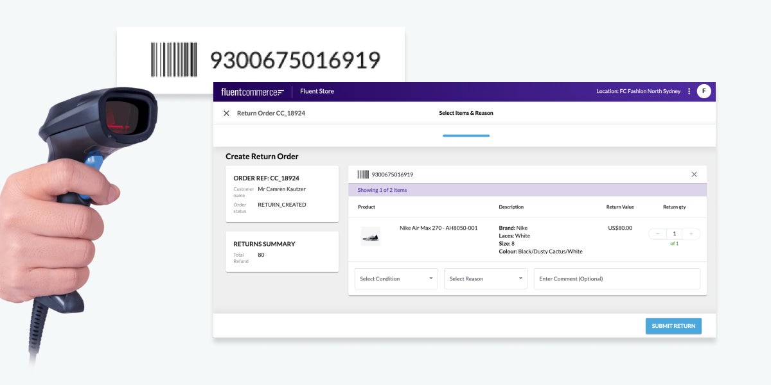Clear the scanned barcode with the X
The image size is (771, 385).
694,174
